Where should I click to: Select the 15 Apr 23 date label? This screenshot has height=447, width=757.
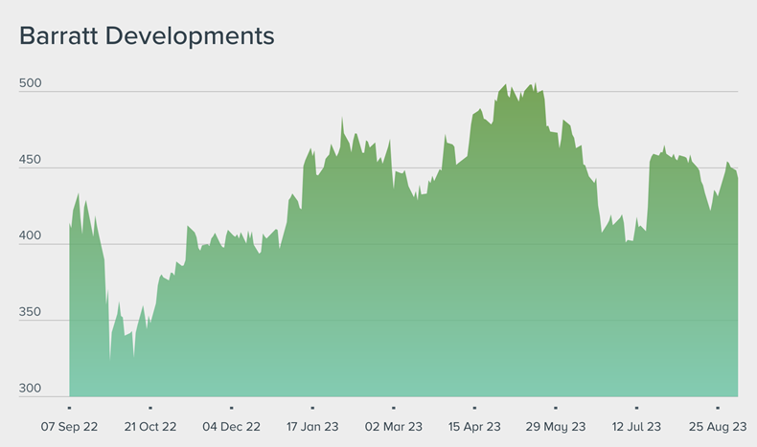pyautogui.click(x=474, y=426)
